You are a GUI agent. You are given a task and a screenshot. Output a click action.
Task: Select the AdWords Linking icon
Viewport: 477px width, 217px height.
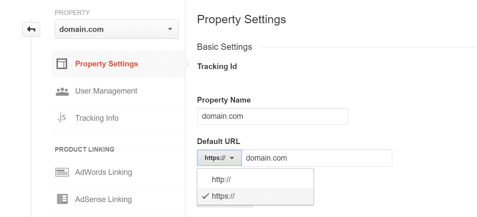62,172
